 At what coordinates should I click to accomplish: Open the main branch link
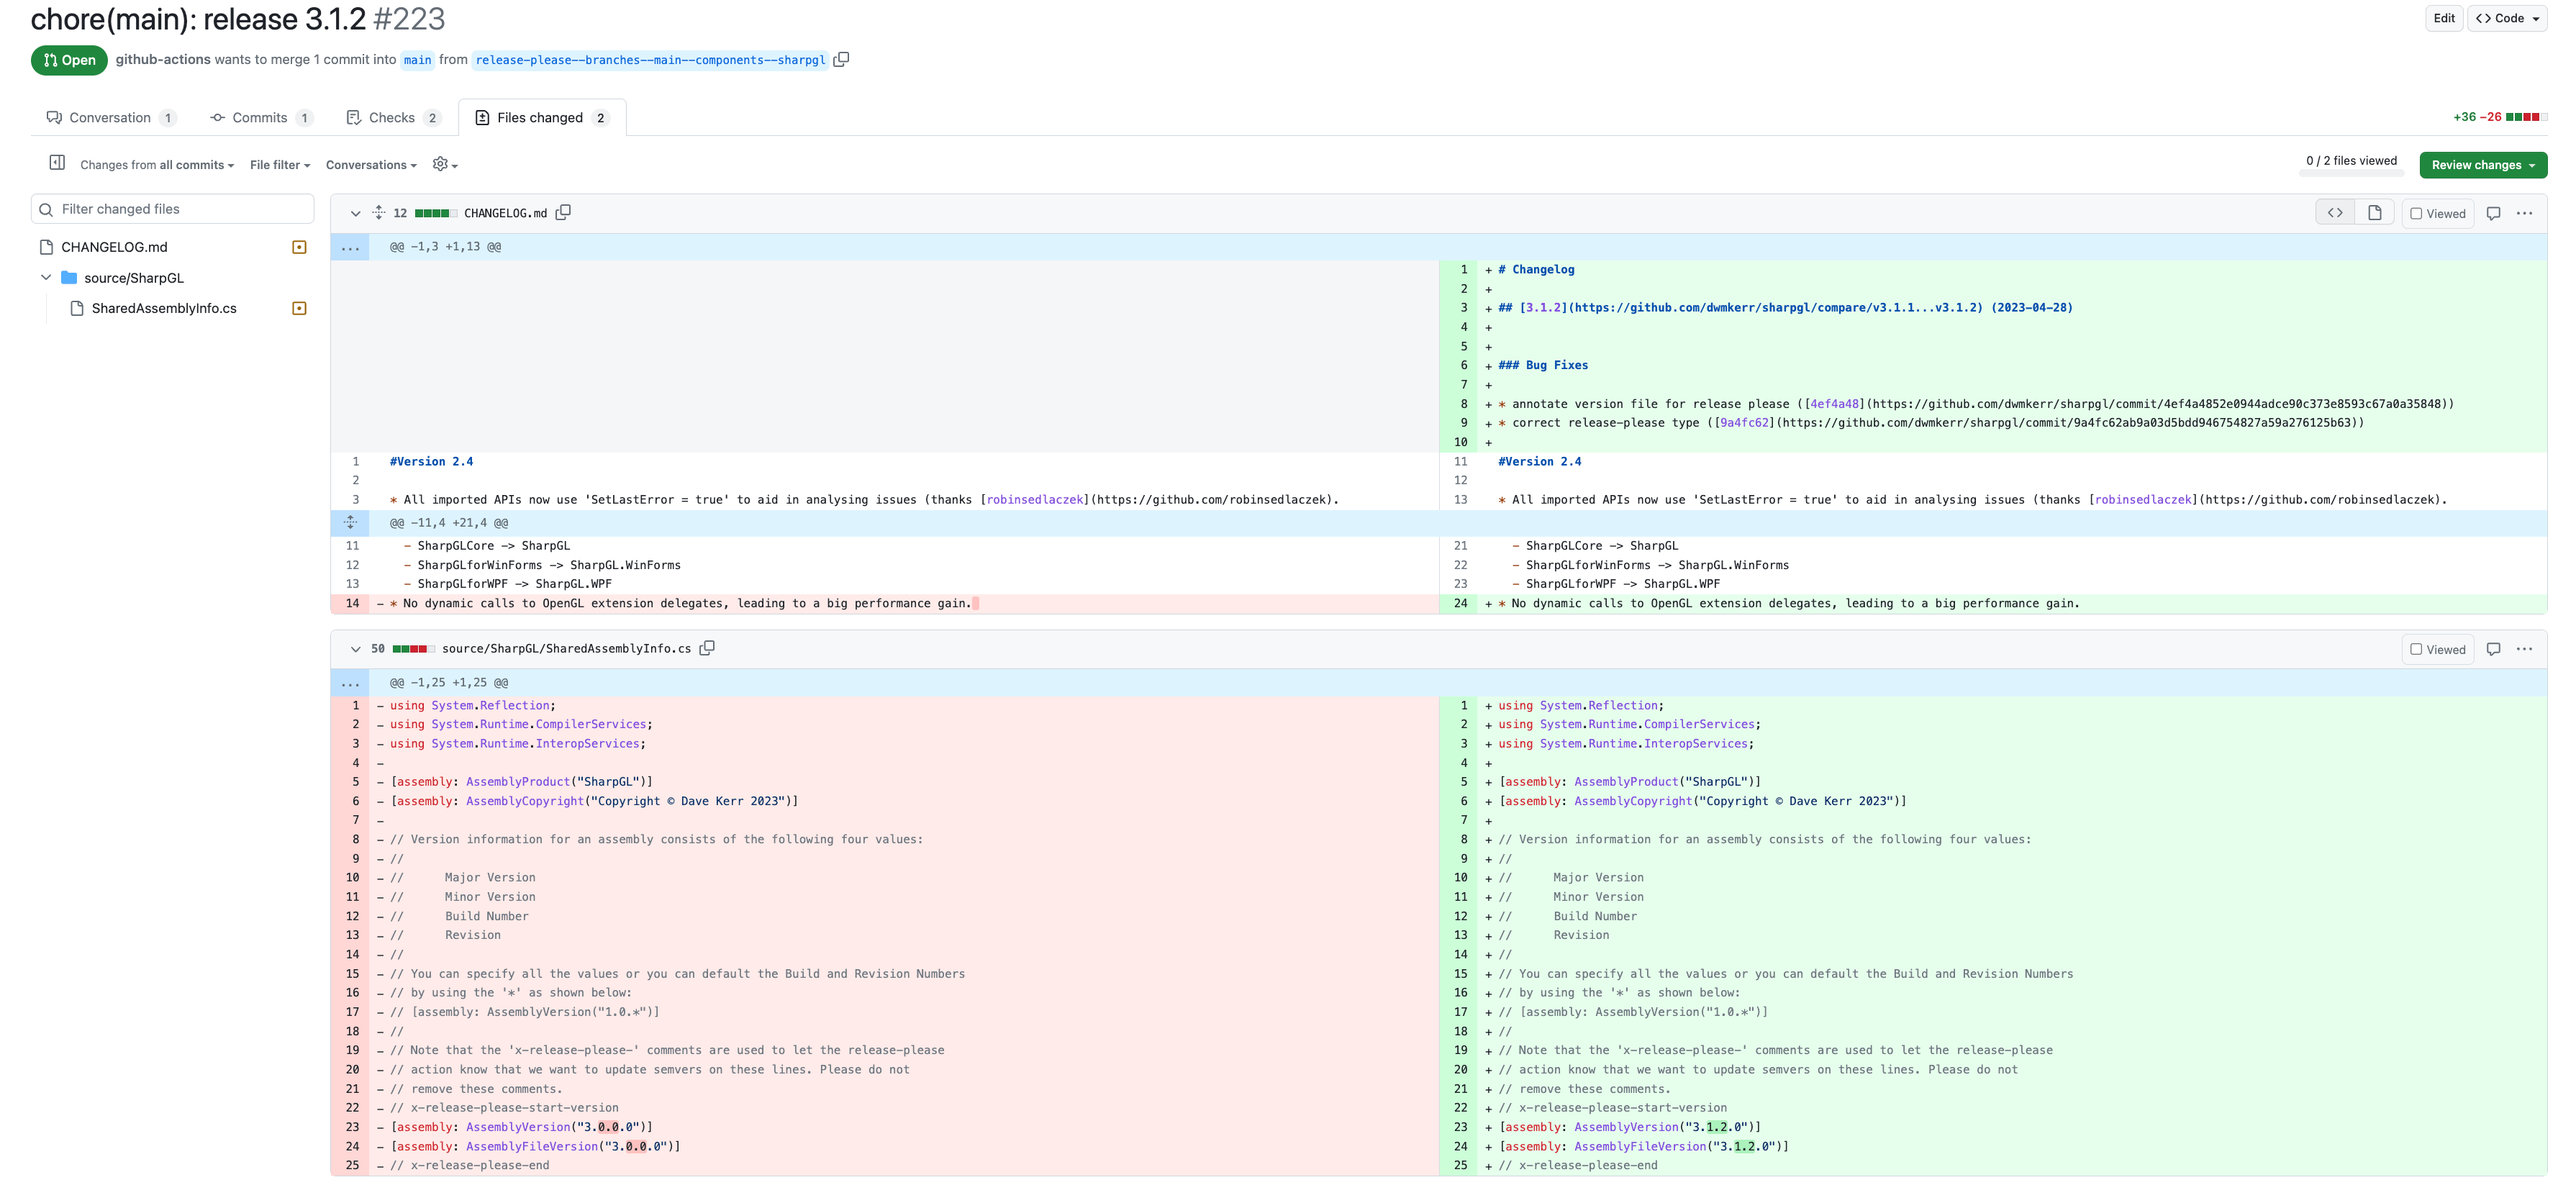point(417,60)
